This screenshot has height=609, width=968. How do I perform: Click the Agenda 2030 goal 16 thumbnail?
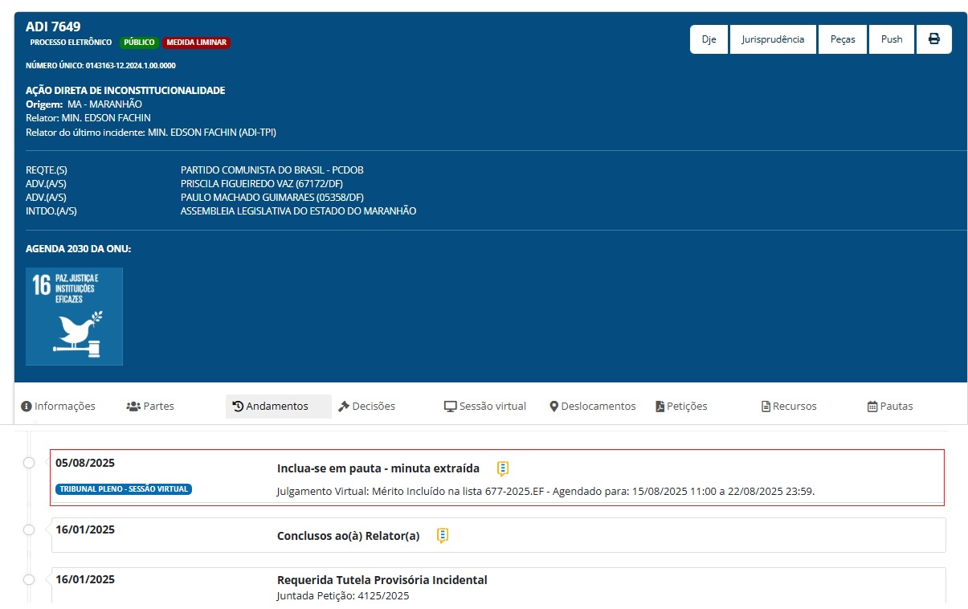74,317
